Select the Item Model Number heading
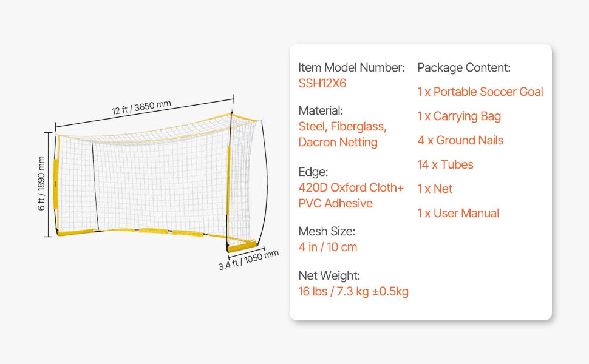589x364 pixels. pos(351,68)
